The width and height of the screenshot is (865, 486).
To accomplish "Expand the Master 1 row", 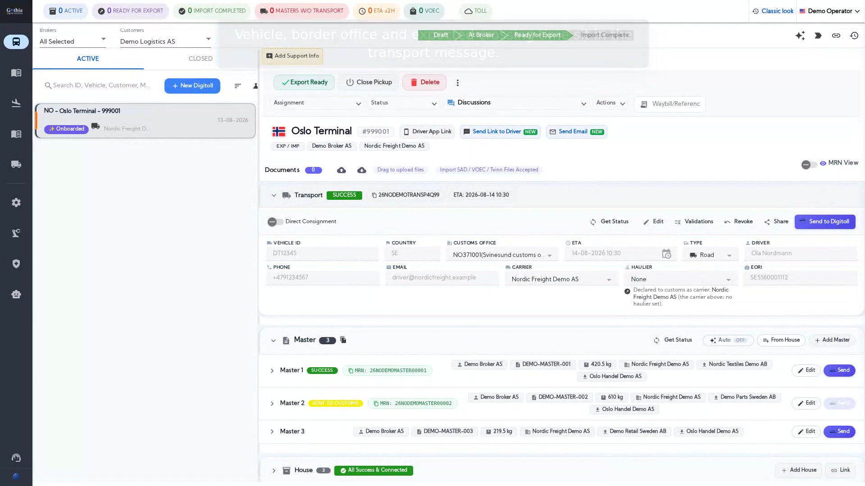I will [272, 371].
